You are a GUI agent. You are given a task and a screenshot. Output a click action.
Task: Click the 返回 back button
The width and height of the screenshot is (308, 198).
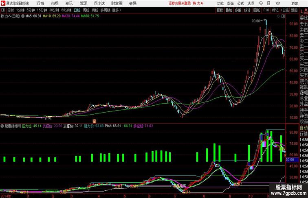click(x=294, y=10)
